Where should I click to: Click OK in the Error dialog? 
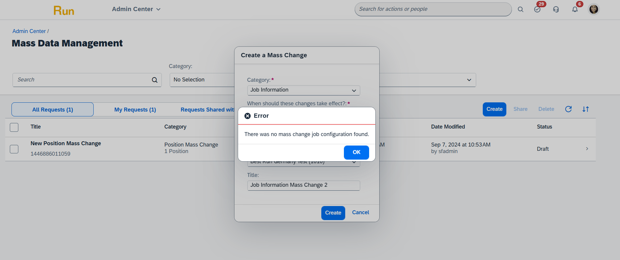click(356, 152)
